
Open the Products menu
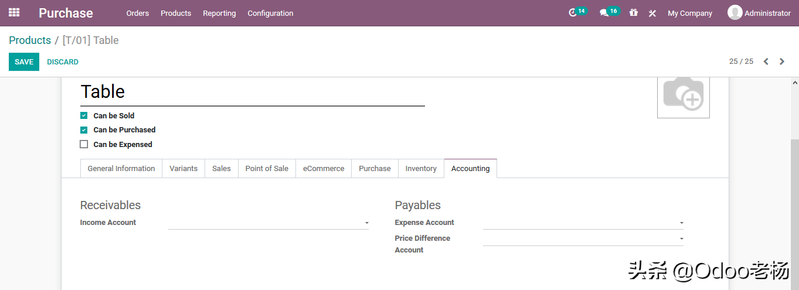coord(176,13)
